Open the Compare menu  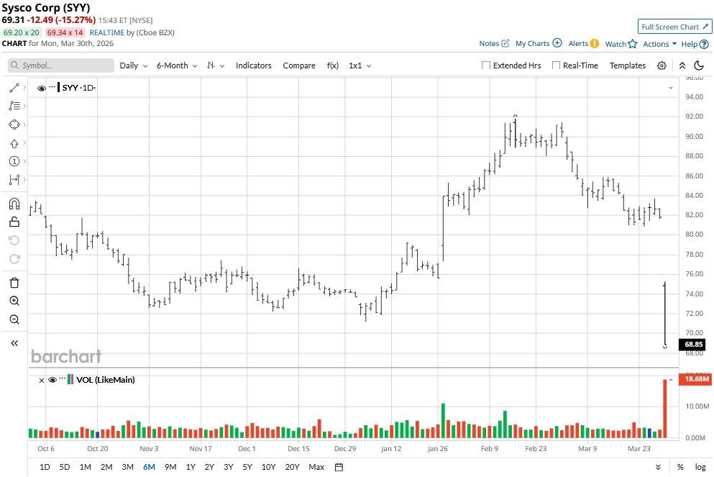(x=299, y=65)
